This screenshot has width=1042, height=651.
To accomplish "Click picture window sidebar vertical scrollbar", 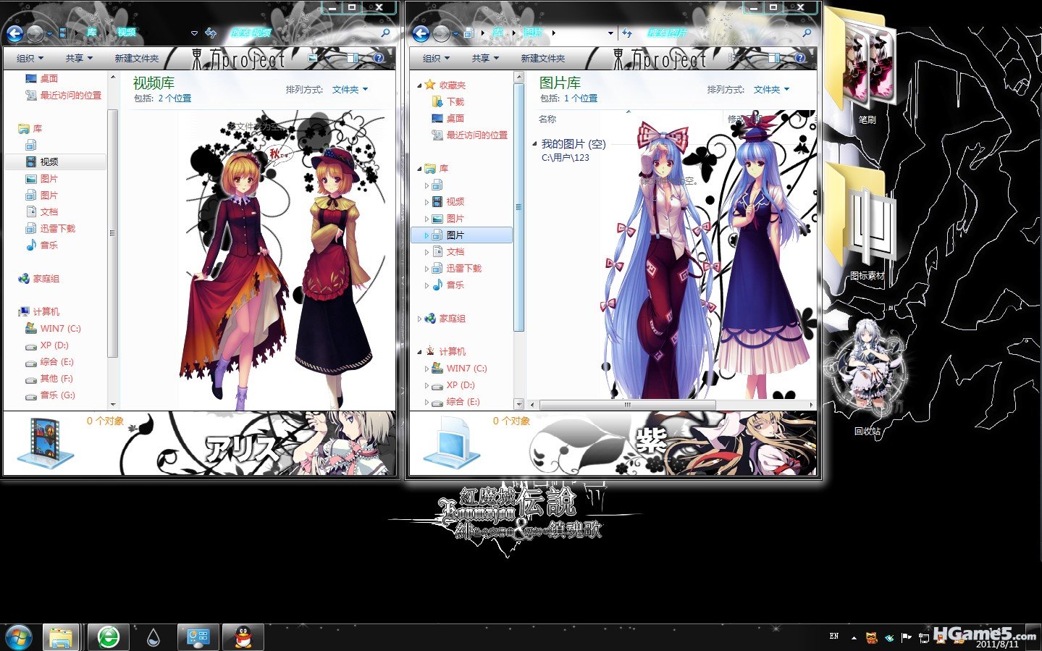I will (x=518, y=207).
